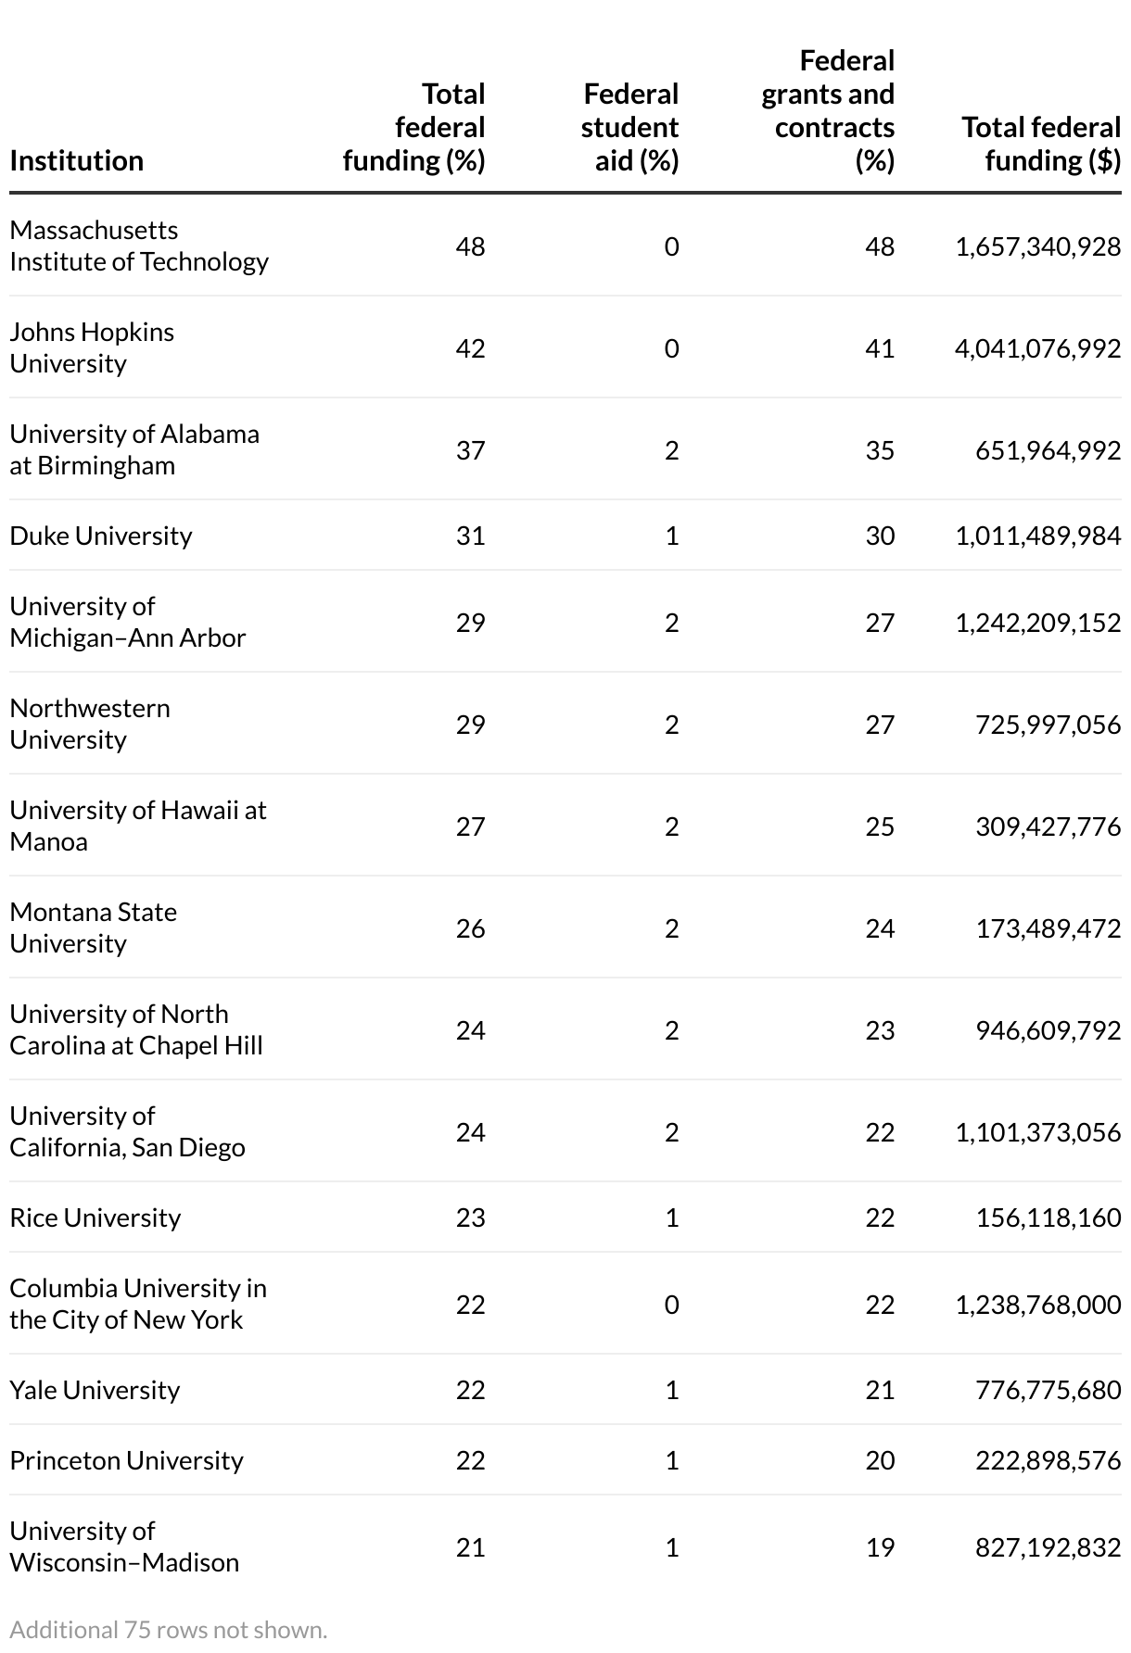This screenshot has height=1653, width=1131.
Task: Select the Massachusetts Institute of Technology row
Action: [x=139, y=246]
